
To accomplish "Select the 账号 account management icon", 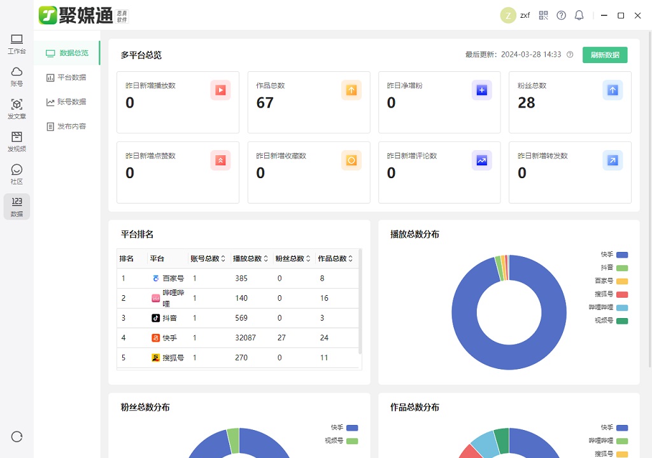I will click(17, 76).
